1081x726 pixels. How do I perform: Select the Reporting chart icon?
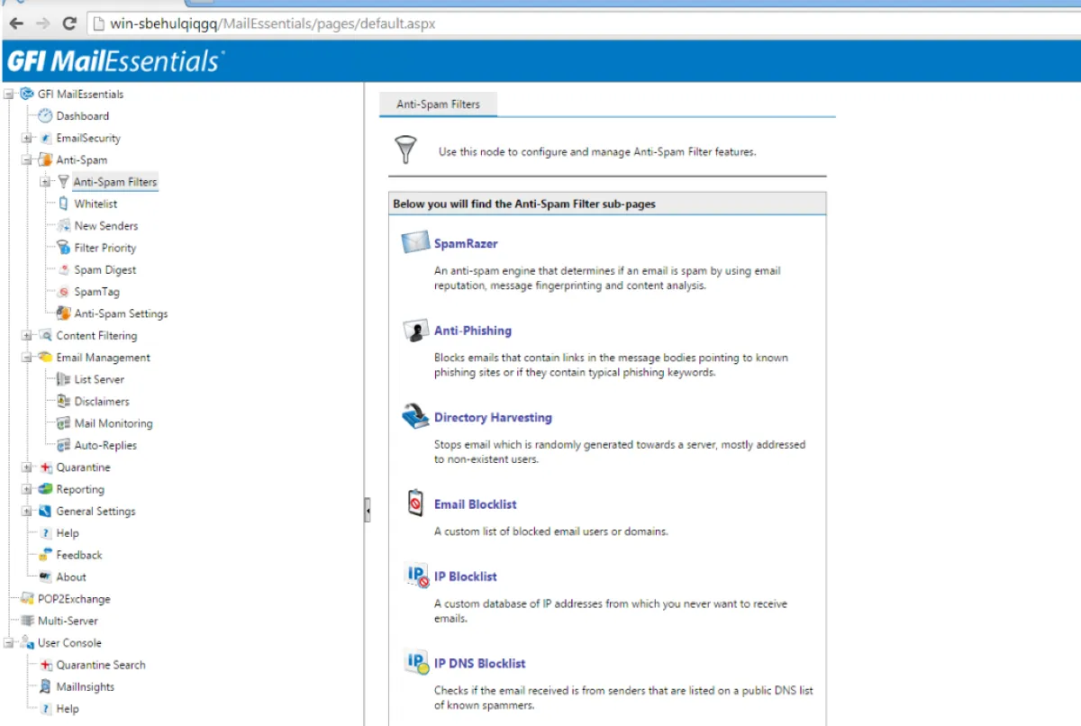click(46, 489)
